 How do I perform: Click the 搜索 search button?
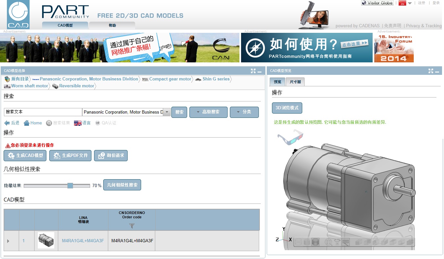pyautogui.click(x=179, y=112)
